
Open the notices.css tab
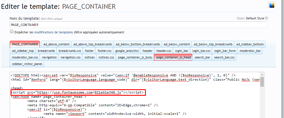tap(106, 57)
